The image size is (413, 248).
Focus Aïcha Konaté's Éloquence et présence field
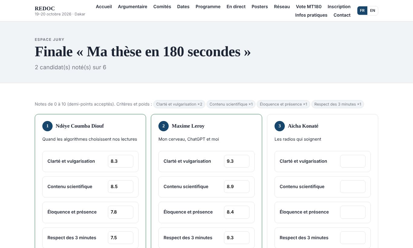point(353,212)
